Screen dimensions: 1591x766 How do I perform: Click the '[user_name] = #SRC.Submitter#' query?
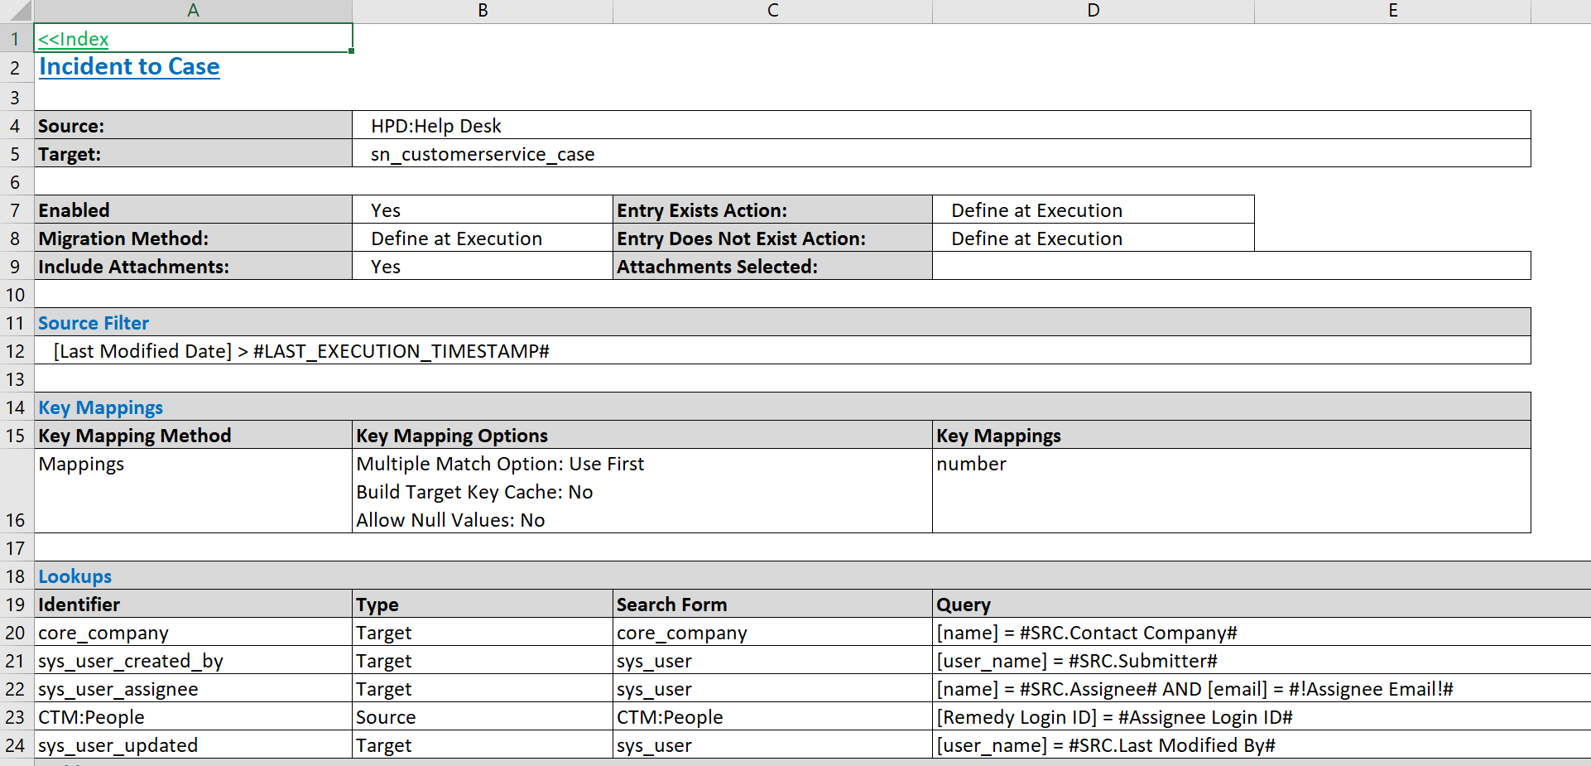1262,661
